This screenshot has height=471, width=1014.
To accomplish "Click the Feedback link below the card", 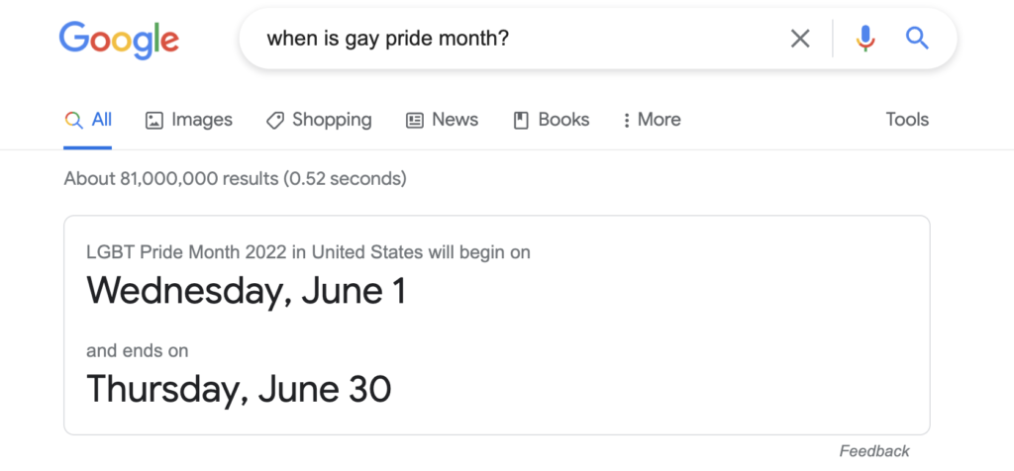I will point(873,451).
